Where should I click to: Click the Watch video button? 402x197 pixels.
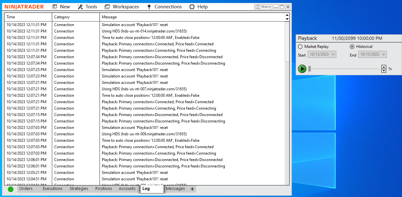(263, 7)
